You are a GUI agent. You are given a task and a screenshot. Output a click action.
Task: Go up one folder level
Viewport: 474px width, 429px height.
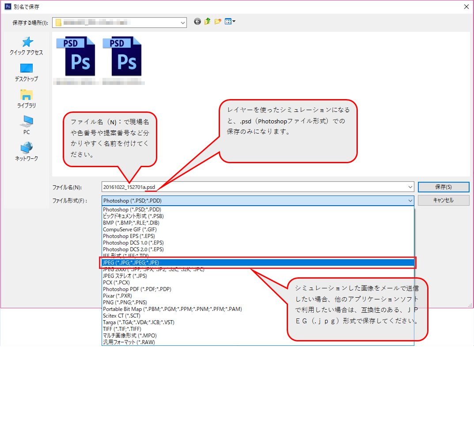coord(207,21)
